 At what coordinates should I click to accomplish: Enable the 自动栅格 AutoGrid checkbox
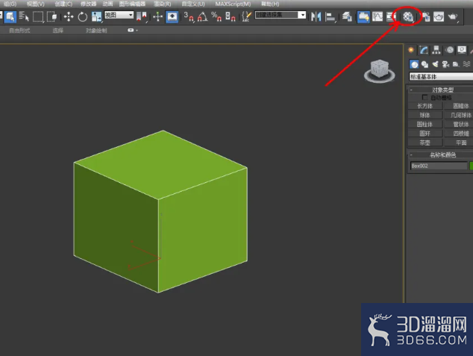point(425,98)
